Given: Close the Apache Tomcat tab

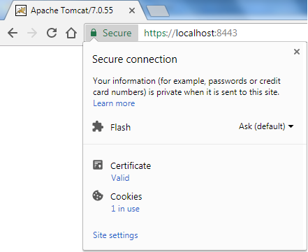Looking at the screenshot, I should coord(132,10).
